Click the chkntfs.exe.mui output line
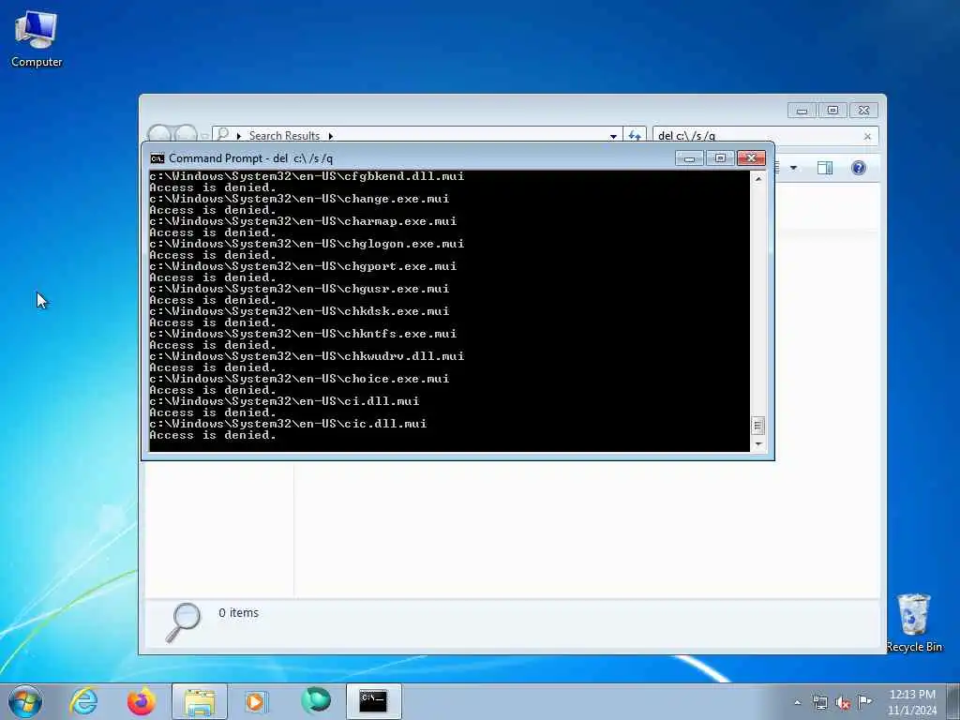The image size is (960, 720). point(303,334)
